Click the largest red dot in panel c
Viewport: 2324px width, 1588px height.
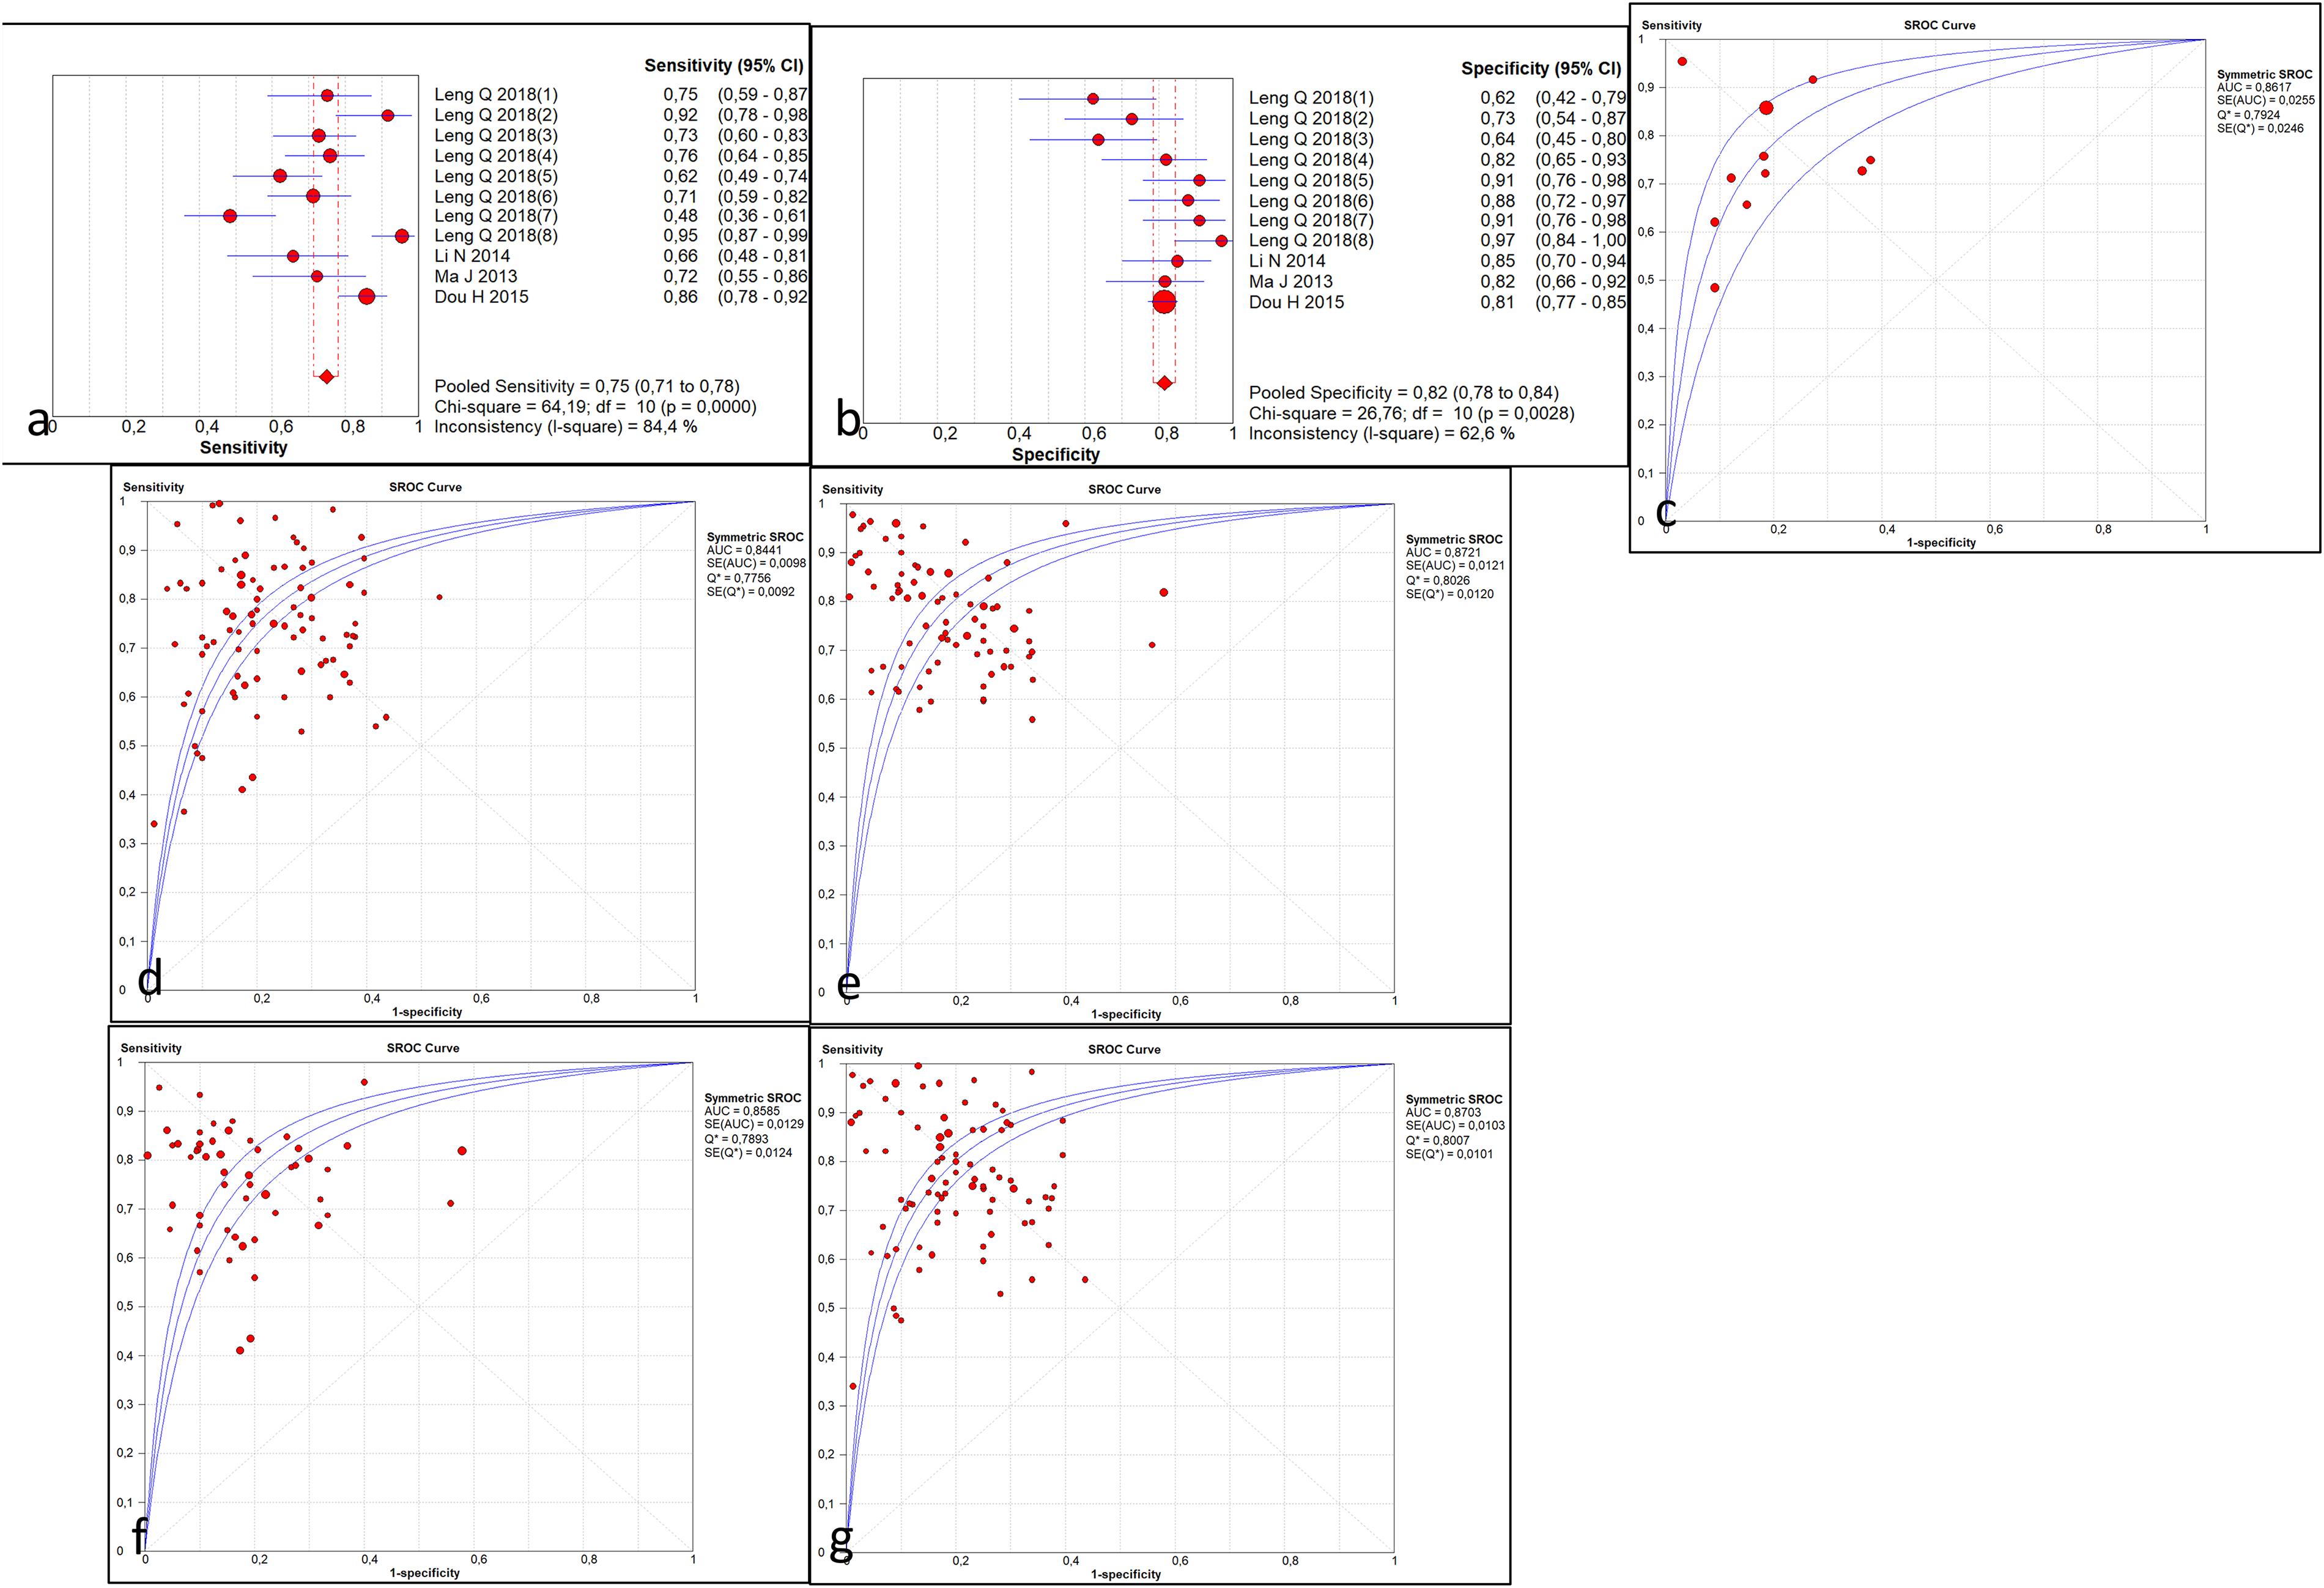(1766, 108)
